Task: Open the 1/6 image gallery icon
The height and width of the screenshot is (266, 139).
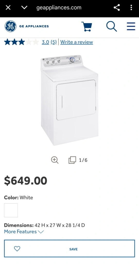Action: [x=72, y=160]
